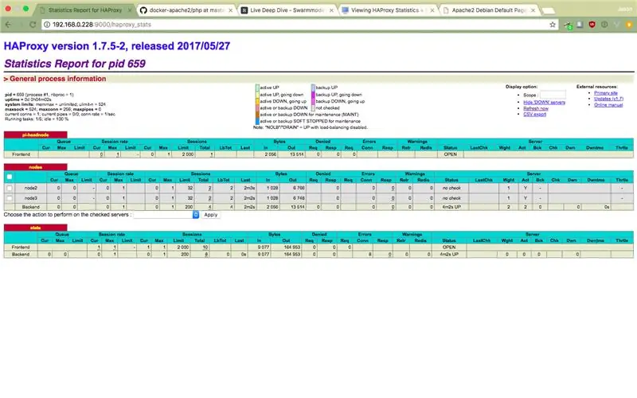Close the docker-apache2/php tab
The height and width of the screenshot is (398, 637).
tap(231, 10)
